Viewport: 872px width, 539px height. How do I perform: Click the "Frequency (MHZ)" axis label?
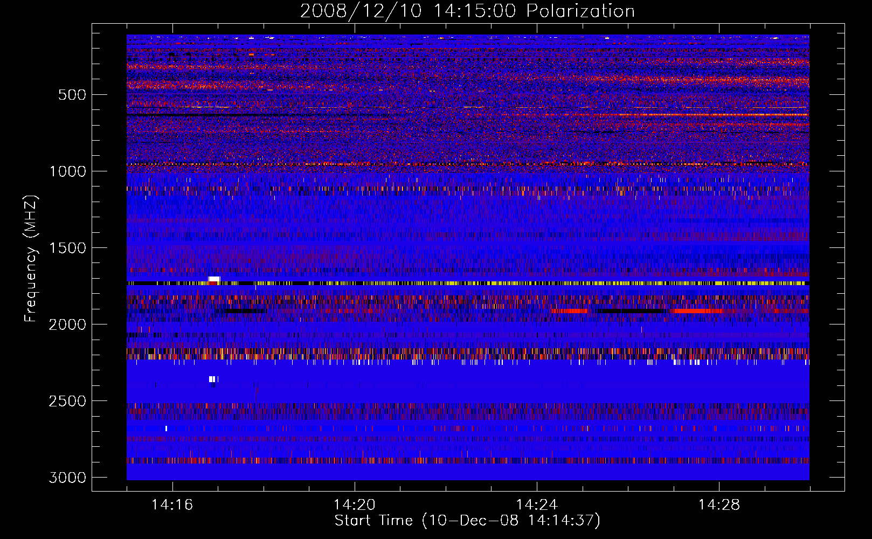coord(31,259)
